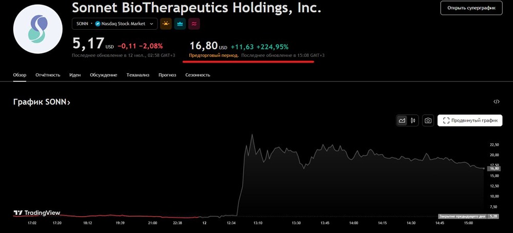Go to the Сезонность tab
Image resolution: width=513 pixels, height=233 pixels.
tap(198, 75)
